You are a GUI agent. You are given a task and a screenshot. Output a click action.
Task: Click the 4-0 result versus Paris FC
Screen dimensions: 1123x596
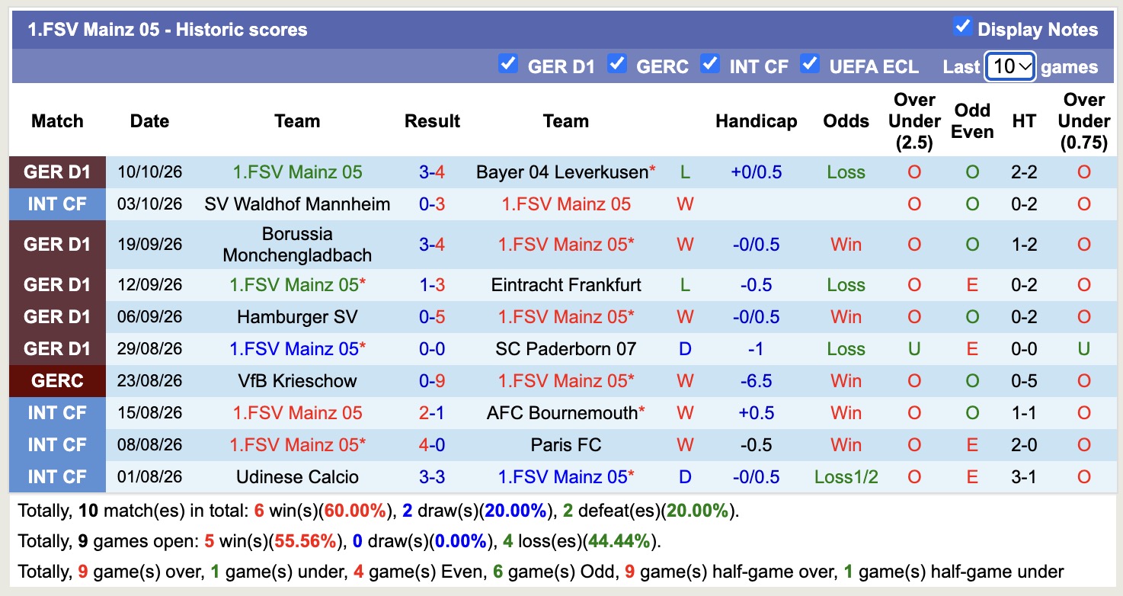(x=432, y=445)
